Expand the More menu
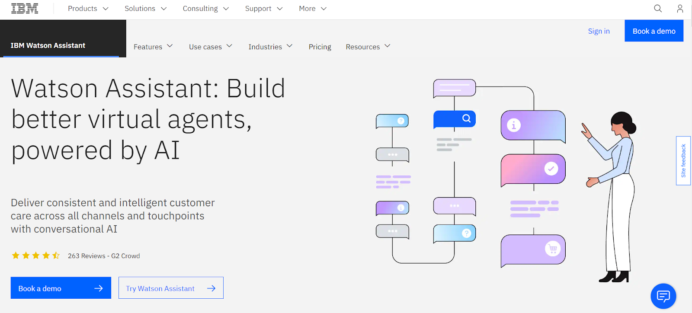This screenshot has width=692, height=313. coord(313,9)
